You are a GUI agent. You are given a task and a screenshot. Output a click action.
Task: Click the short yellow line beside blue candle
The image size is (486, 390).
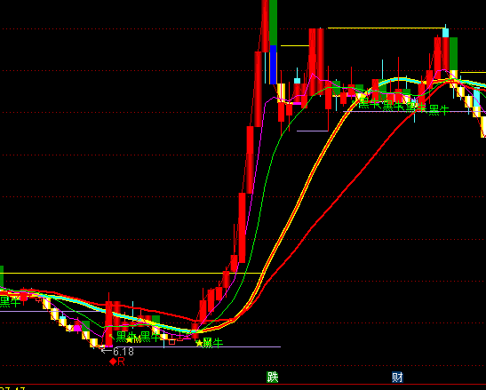[295, 46]
